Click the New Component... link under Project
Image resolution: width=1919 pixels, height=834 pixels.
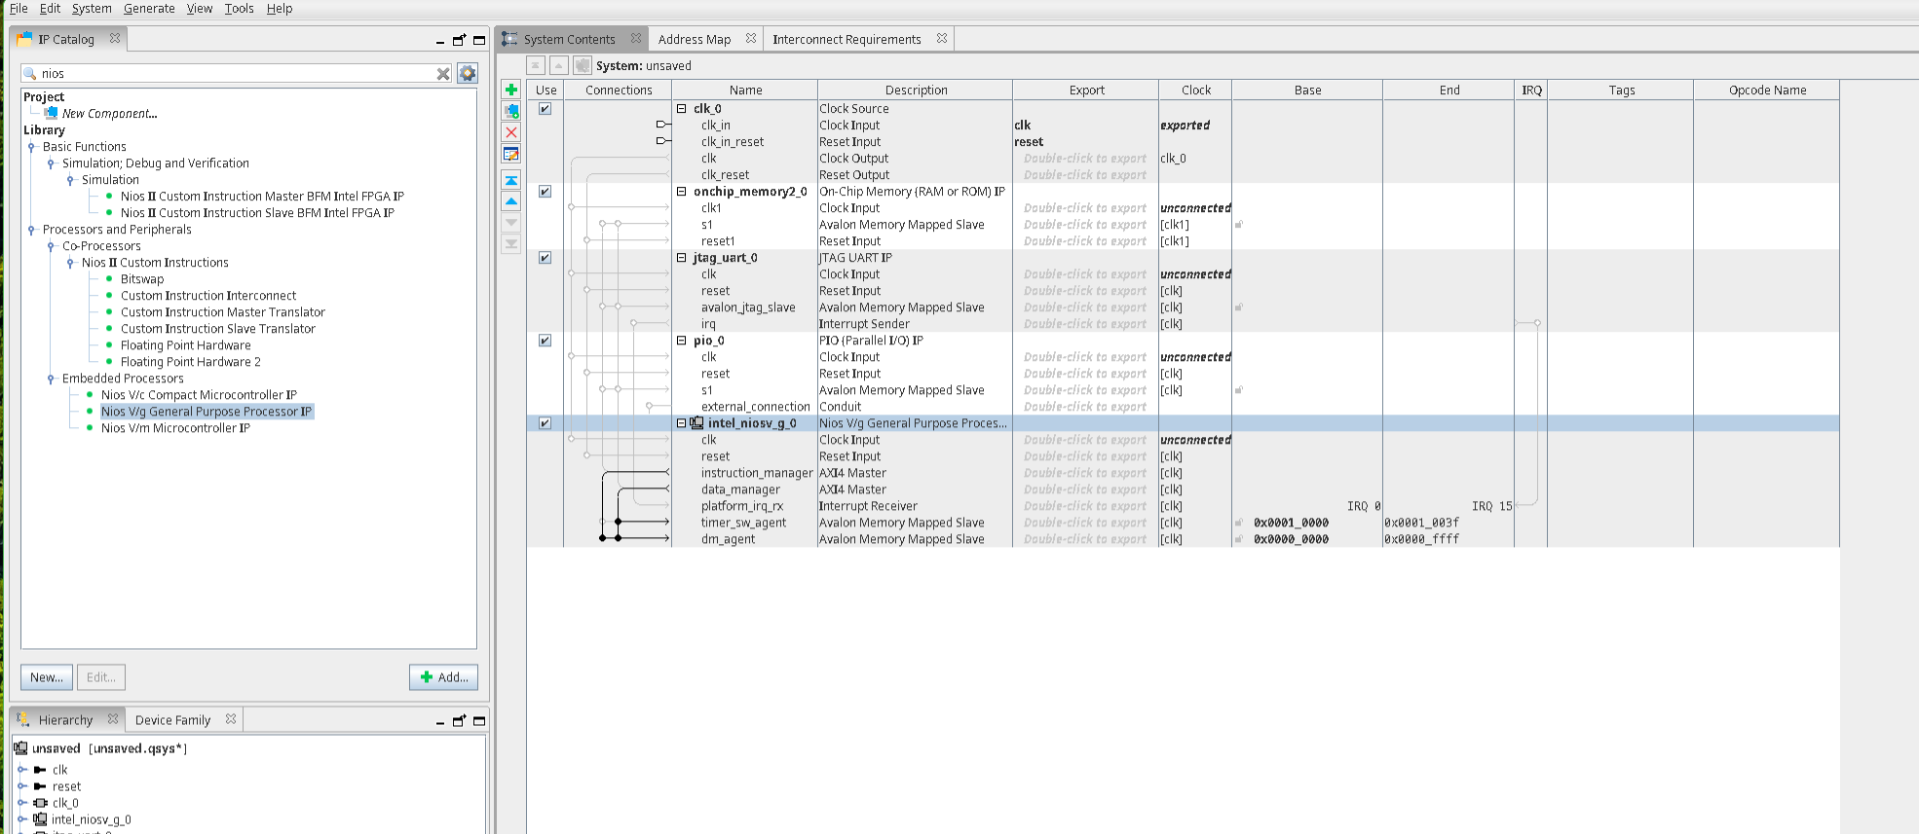[110, 114]
